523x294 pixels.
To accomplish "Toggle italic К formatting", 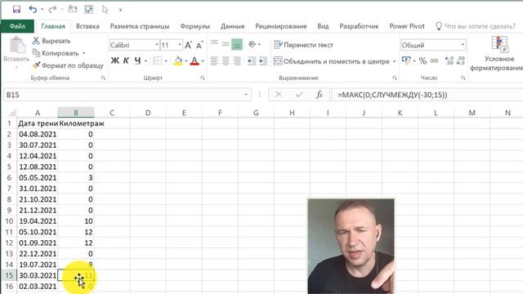I will (126, 60).
